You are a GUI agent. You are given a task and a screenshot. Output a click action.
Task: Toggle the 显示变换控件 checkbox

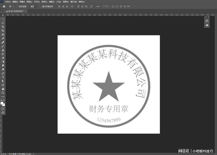(40, 6)
